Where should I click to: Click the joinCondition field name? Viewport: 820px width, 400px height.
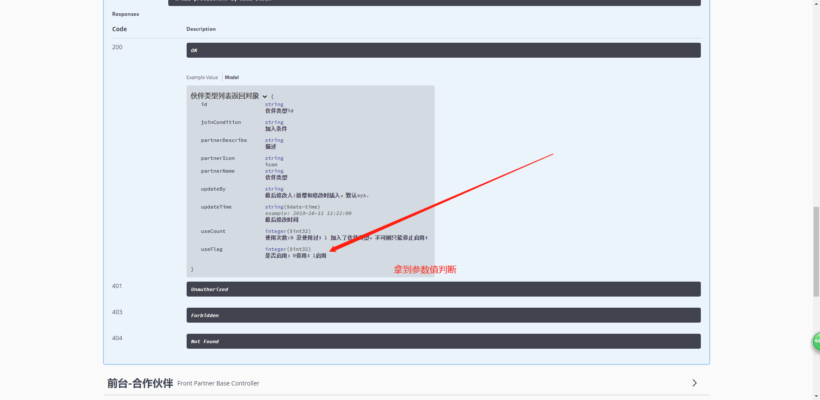pos(221,122)
